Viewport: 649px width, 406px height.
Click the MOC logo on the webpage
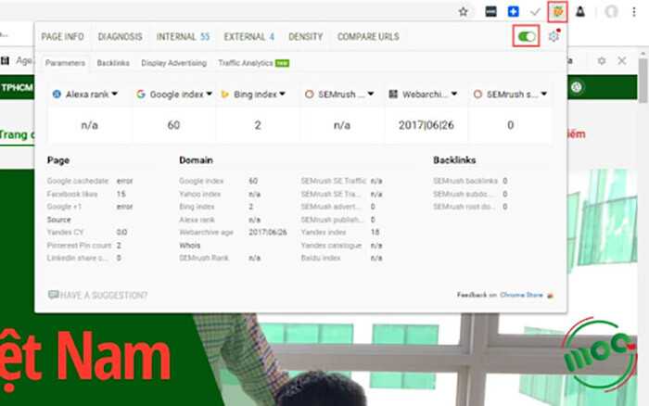point(599,354)
